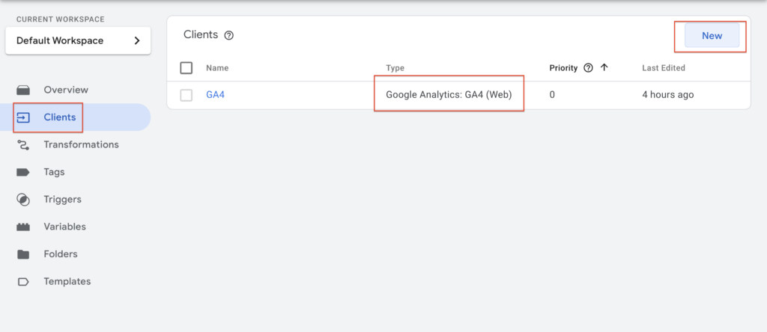Check the GA4 row checkbox
Image resolution: width=767 pixels, height=332 pixels.
[x=187, y=95]
